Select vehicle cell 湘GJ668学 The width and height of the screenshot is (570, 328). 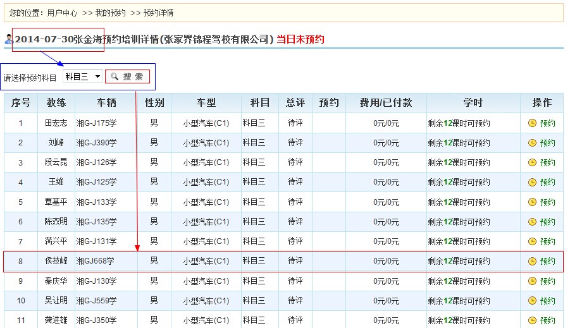pos(96,261)
